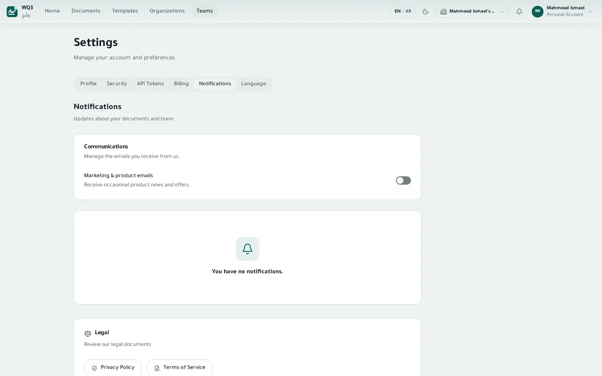This screenshot has height=376, width=602.
Task: Click the shield icon on Privacy Policy
Action: coord(94,368)
